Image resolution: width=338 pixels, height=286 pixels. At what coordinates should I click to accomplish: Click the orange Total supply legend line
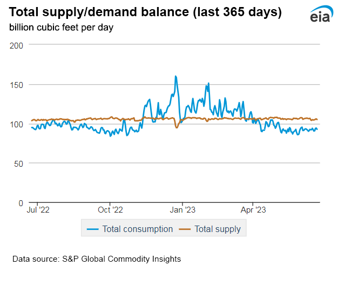(x=185, y=229)
